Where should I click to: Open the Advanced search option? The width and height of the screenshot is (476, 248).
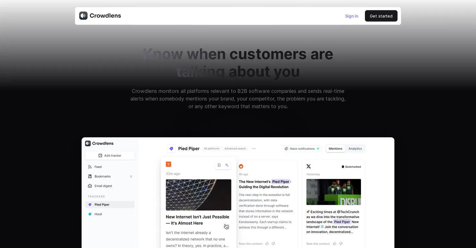(235, 149)
